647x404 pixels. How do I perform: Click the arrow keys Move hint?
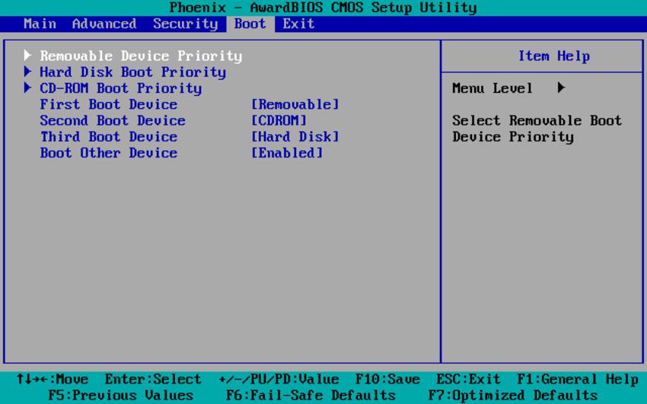tap(52, 379)
